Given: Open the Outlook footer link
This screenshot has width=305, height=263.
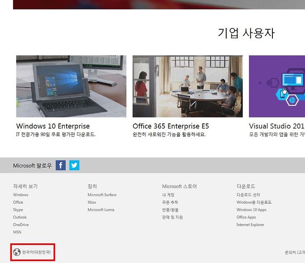Looking at the screenshot, I should click(x=19, y=217).
